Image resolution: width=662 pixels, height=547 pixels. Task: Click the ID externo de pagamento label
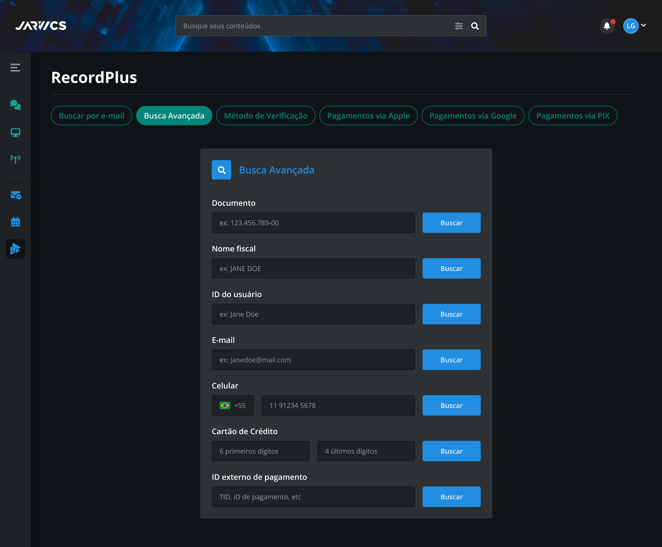pos(259,477)
